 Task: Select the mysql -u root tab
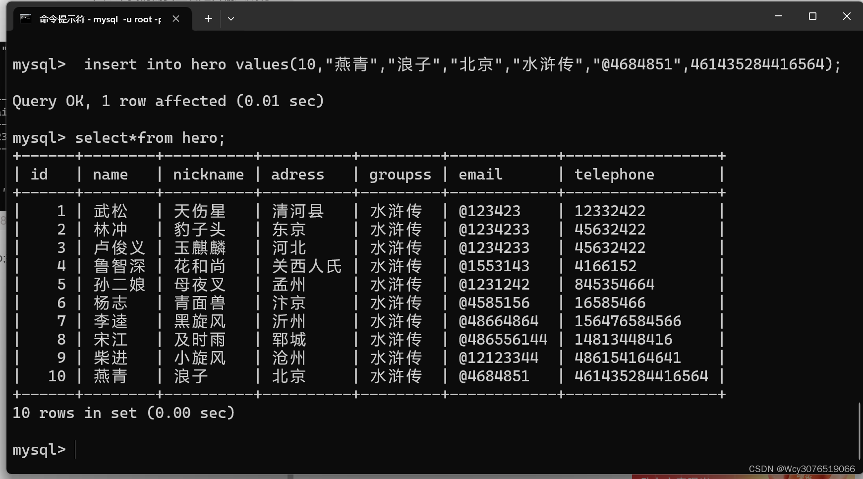tap(102, 19)
